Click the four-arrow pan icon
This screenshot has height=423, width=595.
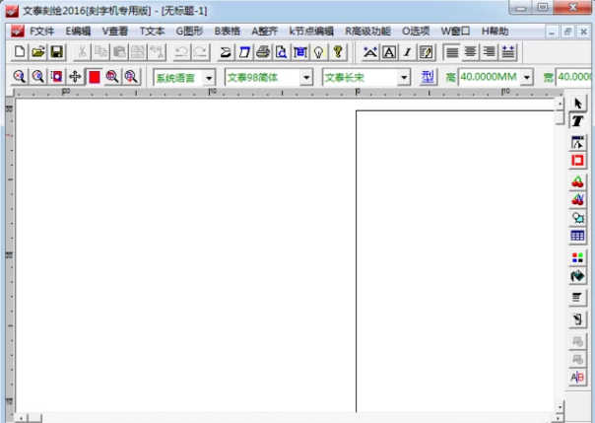pos(75,77)
